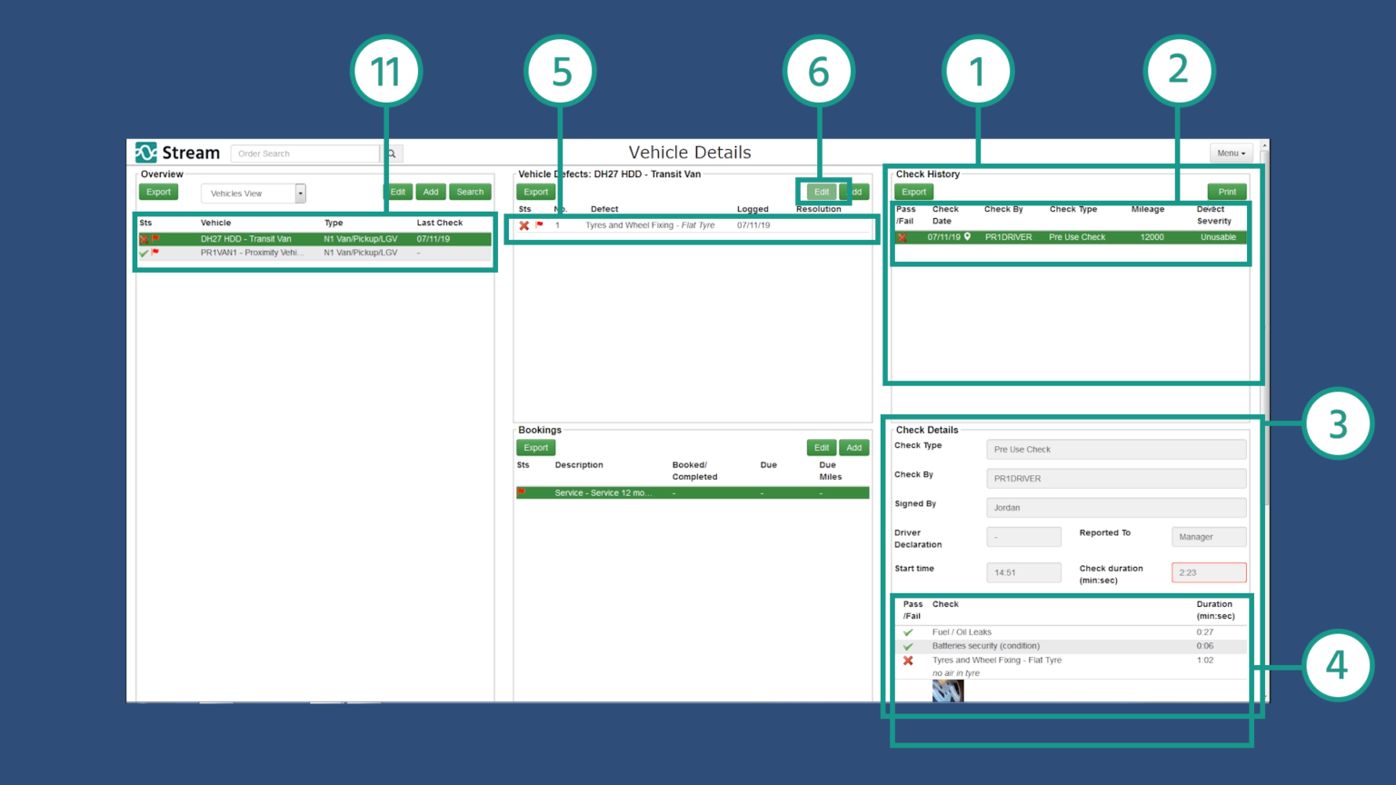Expand the Reported To selector in Check Details

pos(1209,536)
